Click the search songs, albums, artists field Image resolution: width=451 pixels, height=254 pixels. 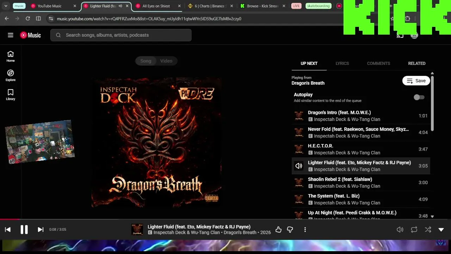pos(121,35)
